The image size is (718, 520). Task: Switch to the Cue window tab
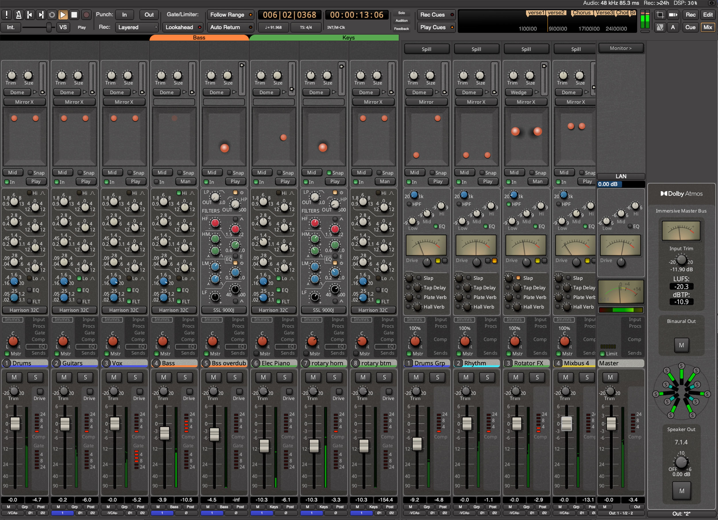[x=690, y=28]
